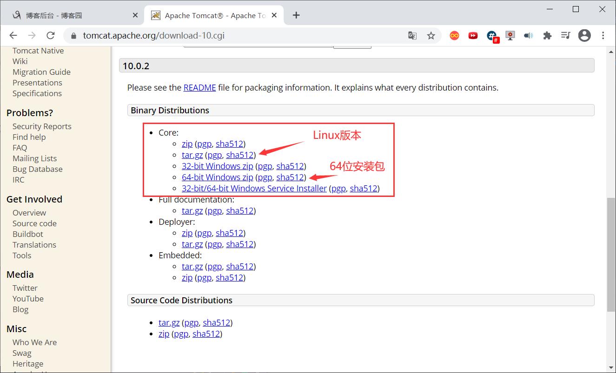616x373 pixels.
Task: Open Chrome three-dot menu
Action: (603, 35)
